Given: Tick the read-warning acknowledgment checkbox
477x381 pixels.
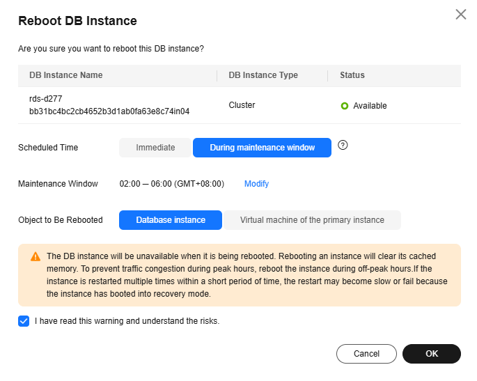Looking at the screenshot, I should pos(24,321).
